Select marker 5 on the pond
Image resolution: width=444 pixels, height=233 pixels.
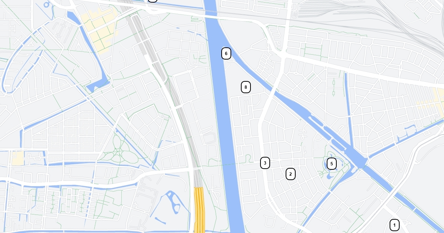(332, 163)
